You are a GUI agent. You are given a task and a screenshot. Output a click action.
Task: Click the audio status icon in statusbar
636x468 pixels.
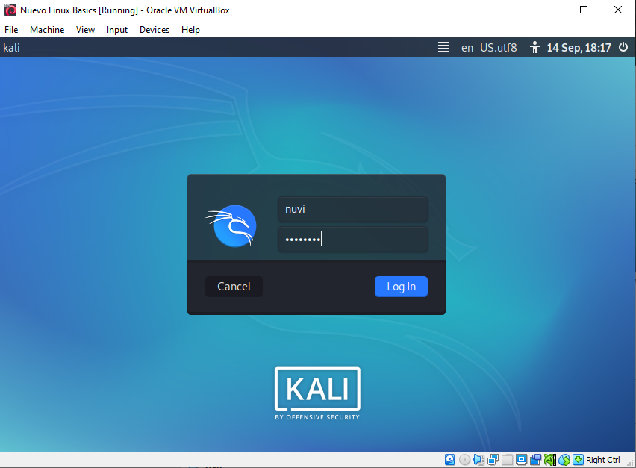coord(478,459)
